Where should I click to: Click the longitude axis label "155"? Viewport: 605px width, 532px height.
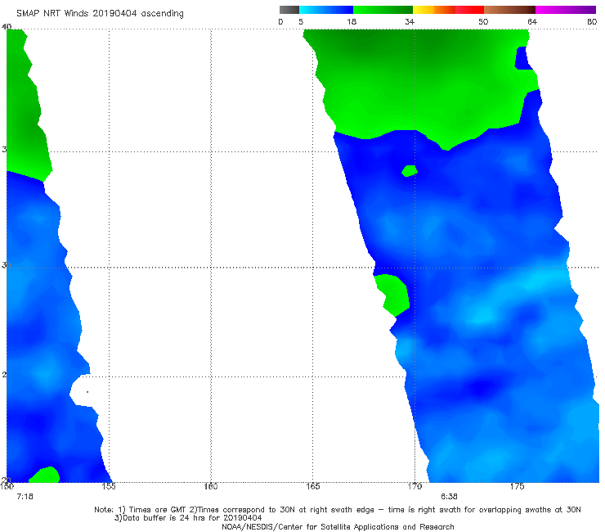pyautogui.click(x=109, y=486)
